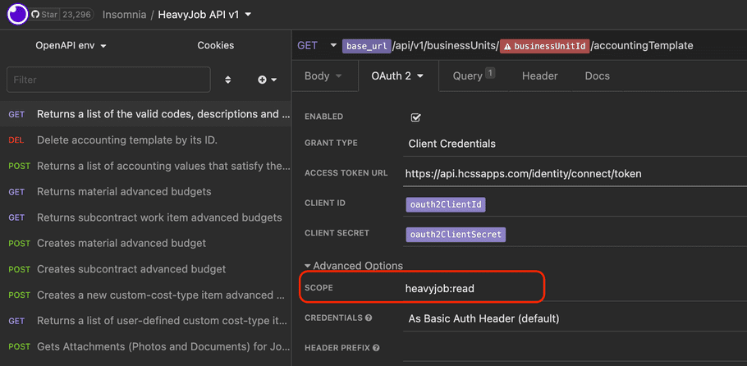Select 'Returns a list of accounting values' request
Viewport: 747px width, 366px height.
(x=146, y=166)
